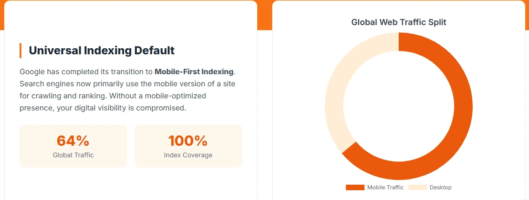Click the Index Coverage caption
The image size is (529, 200).
[x=188, y=155]
